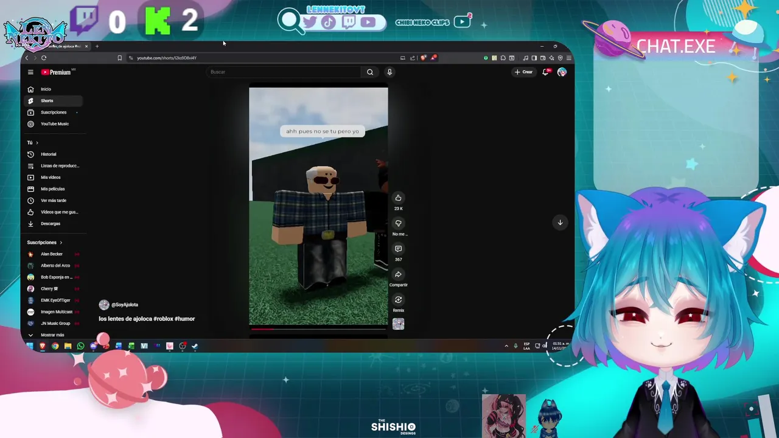Click the Compartir share icon
The width and height of the screenshot is (779, 438).
(x=398, y=274)
